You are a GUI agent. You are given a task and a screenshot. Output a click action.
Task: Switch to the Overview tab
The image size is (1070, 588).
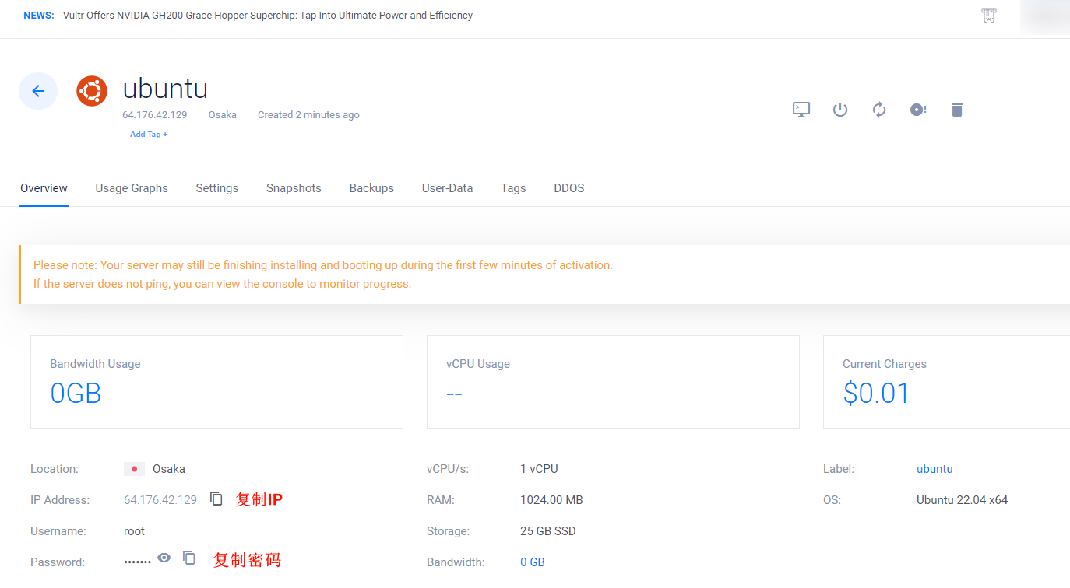click(44, 188)
